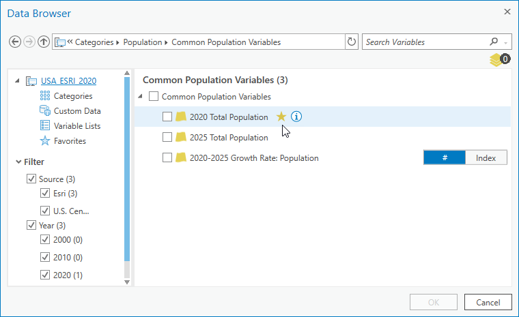Uncheck the 2010 (0) year checkbox
This screenshot has height=317, width=519.
(x=44, y=257)
